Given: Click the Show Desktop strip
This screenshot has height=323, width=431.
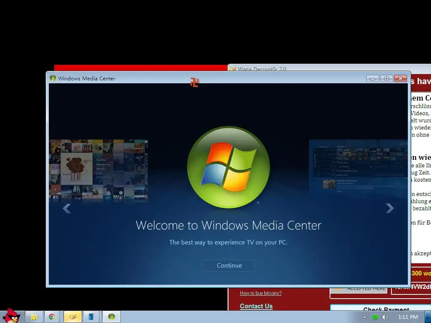Looking at the screenshot, I should (x=428, y=317).
